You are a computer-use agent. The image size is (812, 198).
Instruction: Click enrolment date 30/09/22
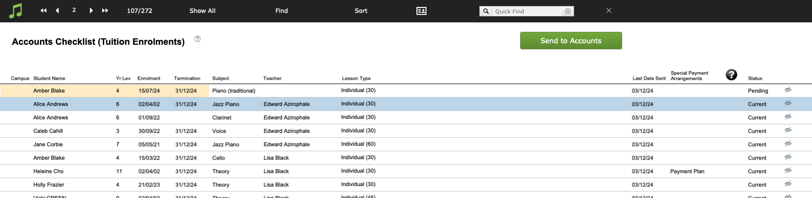pos(149,131)
